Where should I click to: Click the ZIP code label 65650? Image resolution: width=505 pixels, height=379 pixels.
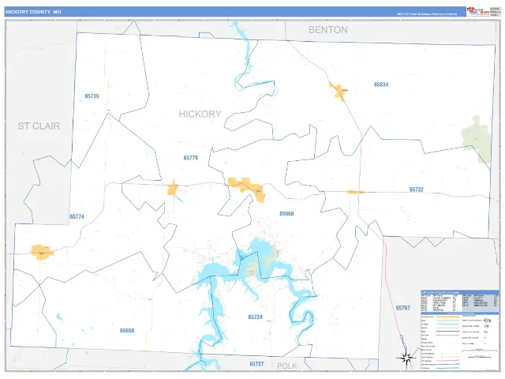point(127,331)
